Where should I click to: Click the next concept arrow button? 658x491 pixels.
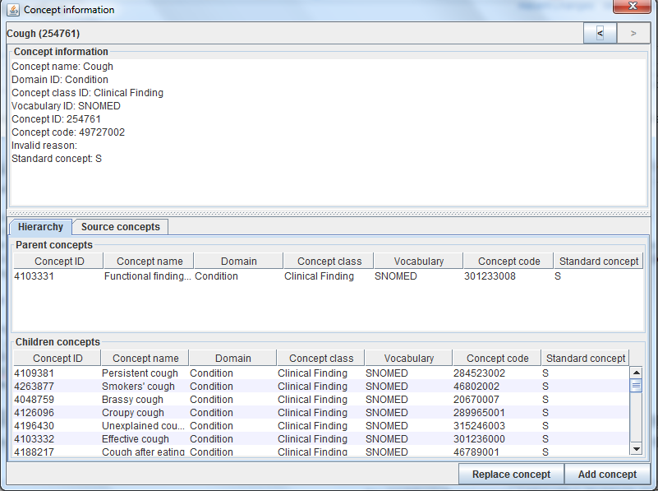click(633, 33)
